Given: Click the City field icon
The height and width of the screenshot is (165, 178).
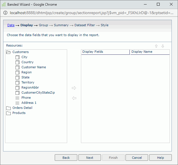Looking at the screenshot, I should (17, 57).
